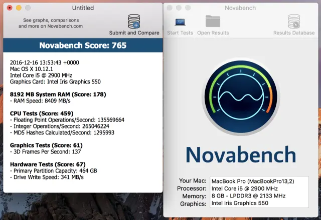Click the Graphics Tests score heading
This screenshot has width=321, height=220.
46,145
